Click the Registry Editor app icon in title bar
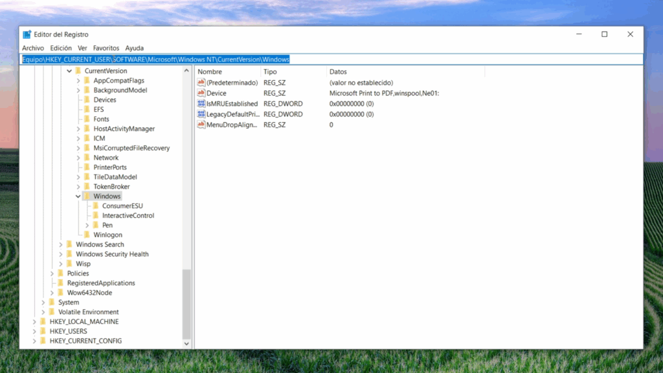 tap(27, 34)
